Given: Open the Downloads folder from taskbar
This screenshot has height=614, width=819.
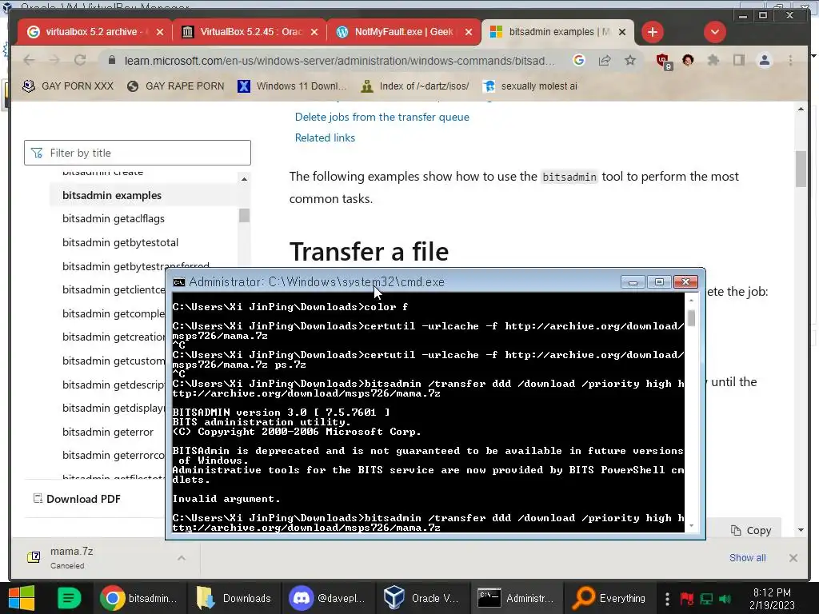Looking at the screenshot, I should pyautogui.click(x=234, y=598).
